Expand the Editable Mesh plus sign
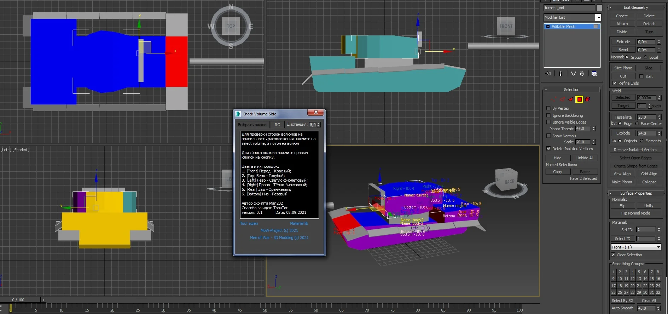668x314 pixels. [x=548, y=27]
